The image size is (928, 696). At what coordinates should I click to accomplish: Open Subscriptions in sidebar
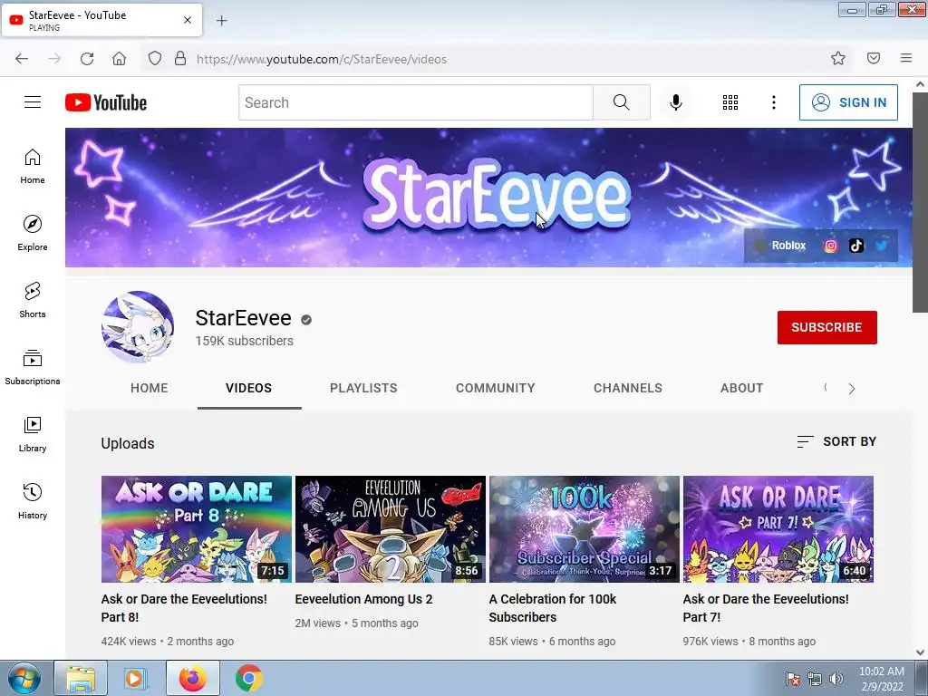point(33,367)
